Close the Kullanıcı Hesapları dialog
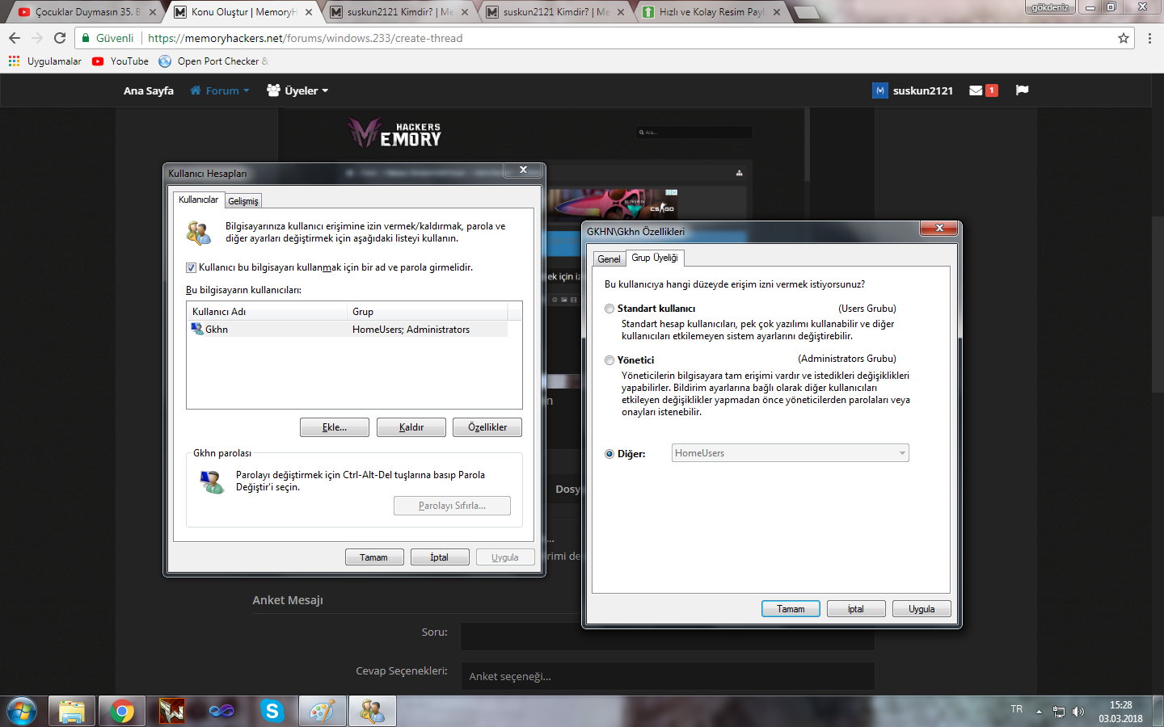Screen dimensions: 1164x727 click(523, 170)
